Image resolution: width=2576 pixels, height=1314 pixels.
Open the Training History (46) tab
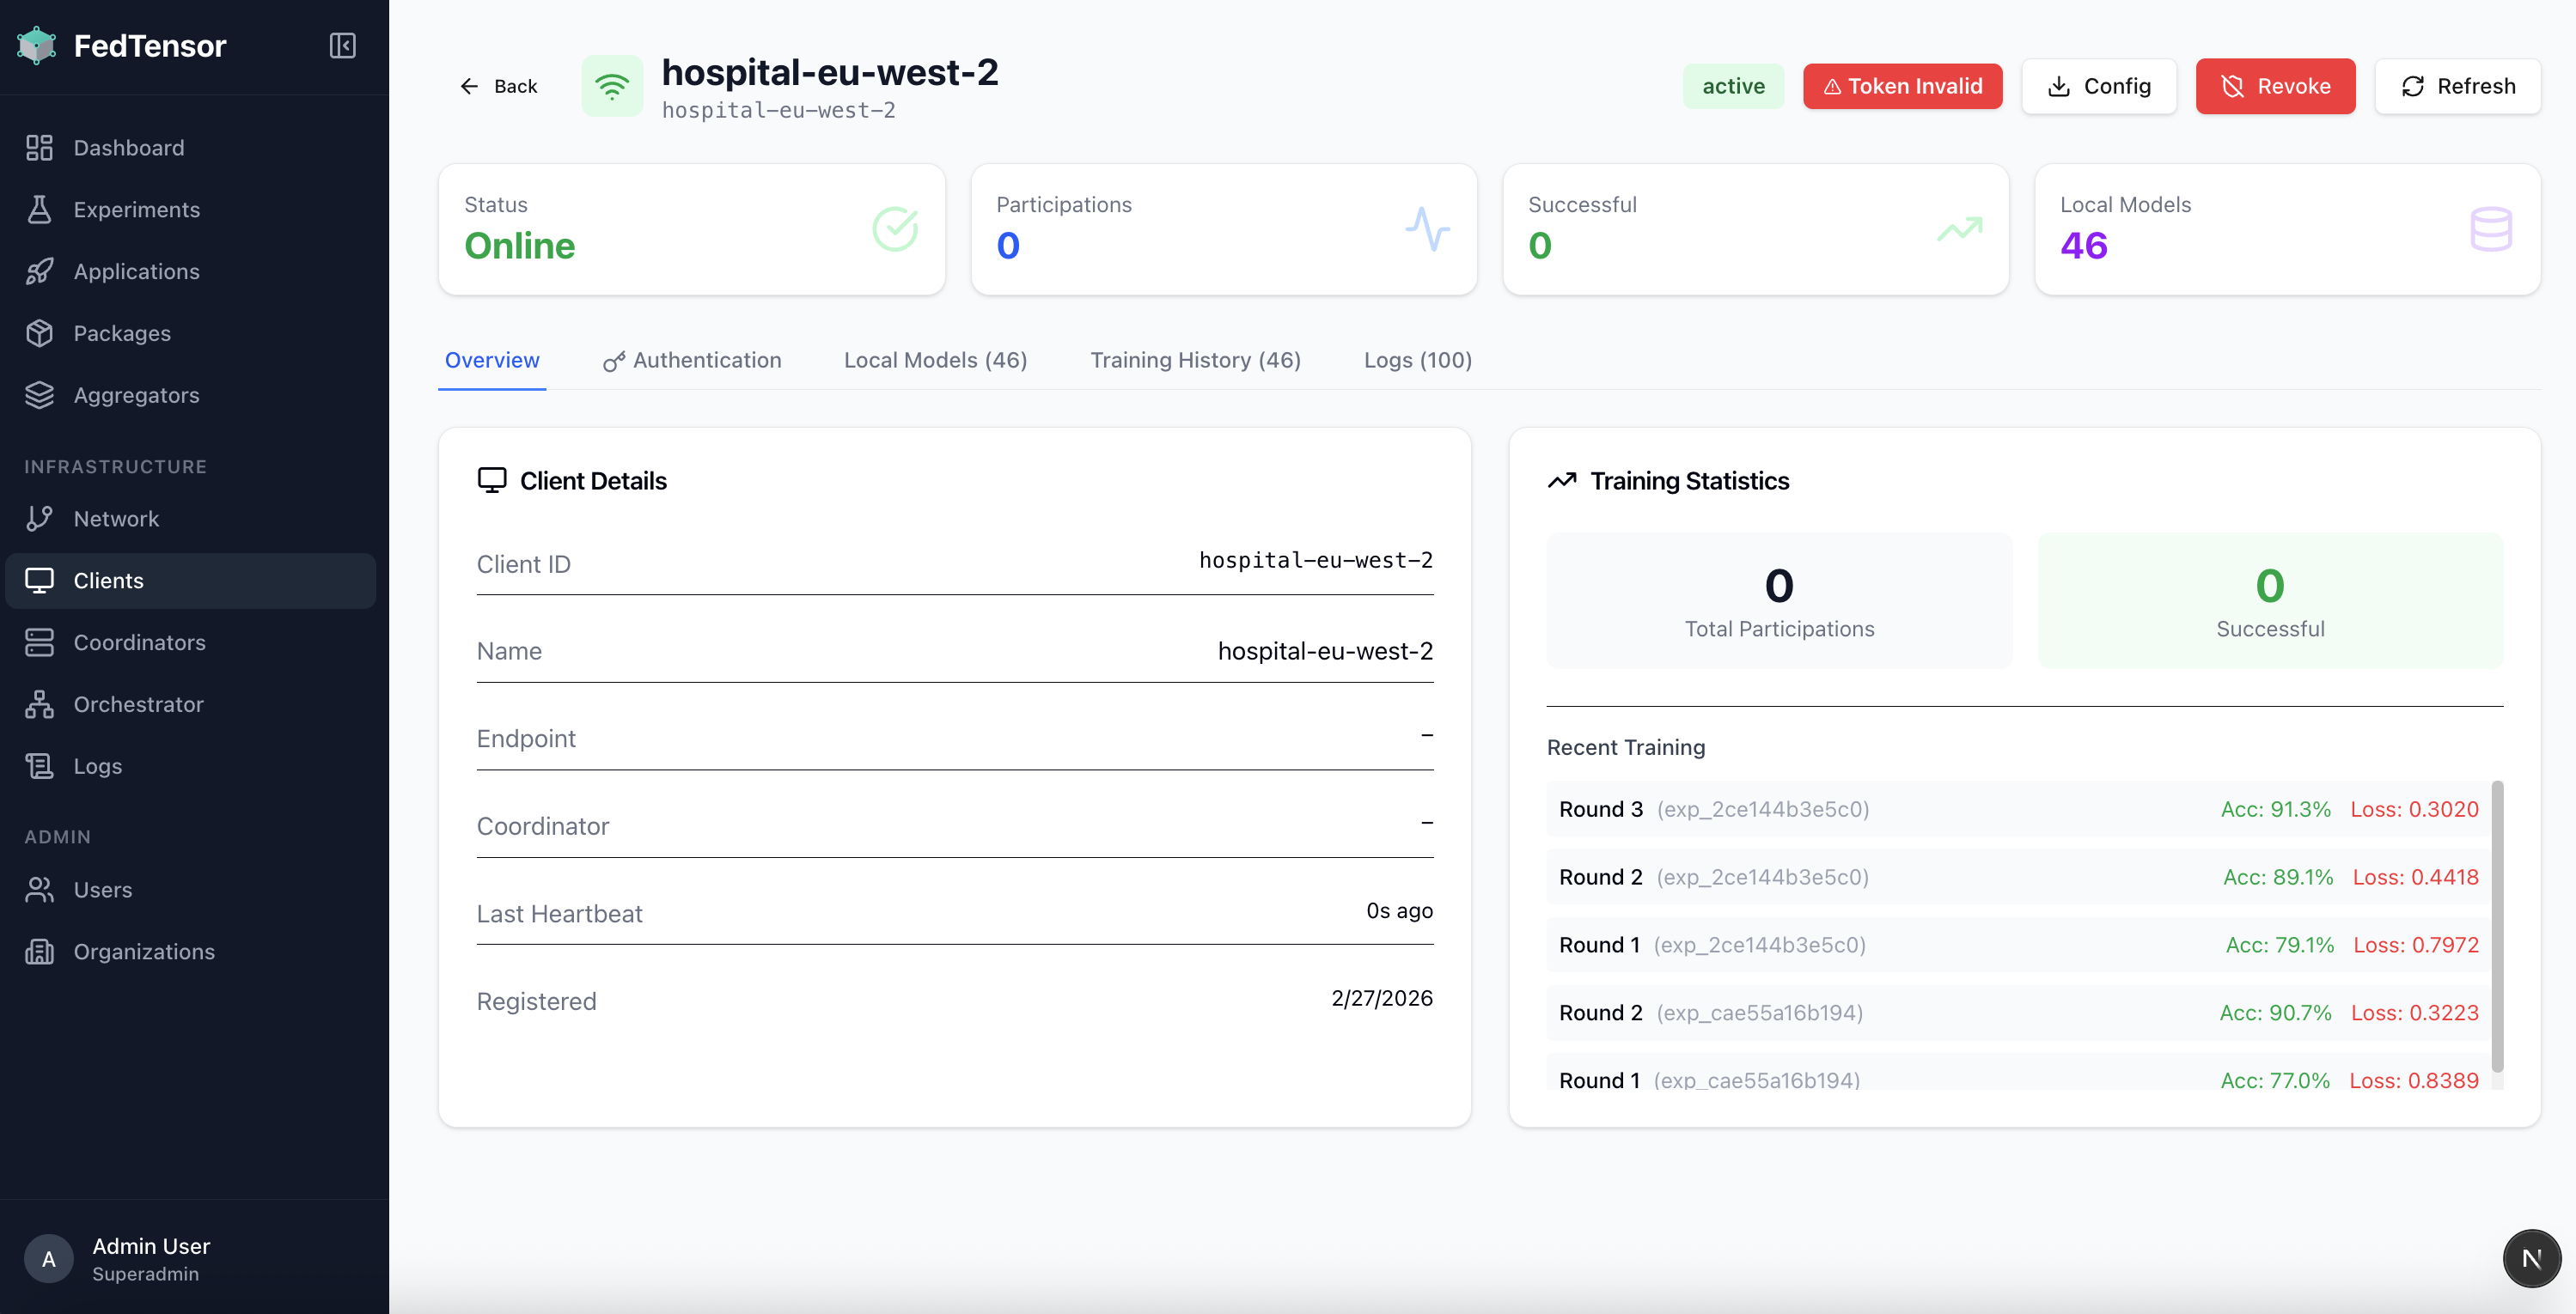(1195, 361)
